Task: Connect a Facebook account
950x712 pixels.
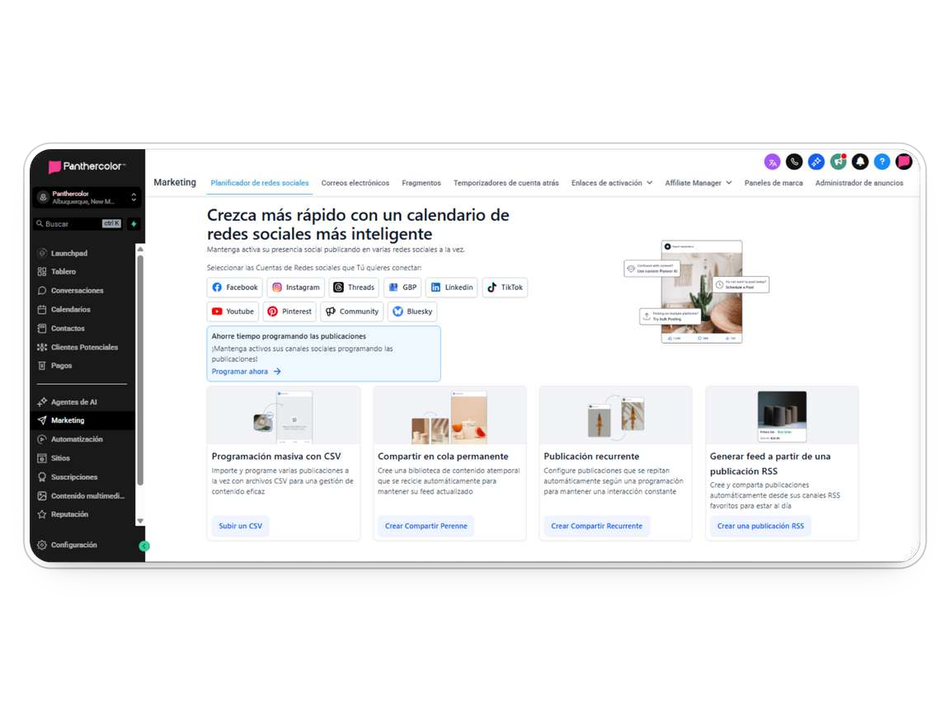Action: coord(235,288)
